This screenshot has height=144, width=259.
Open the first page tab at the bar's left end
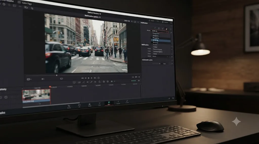69,106
